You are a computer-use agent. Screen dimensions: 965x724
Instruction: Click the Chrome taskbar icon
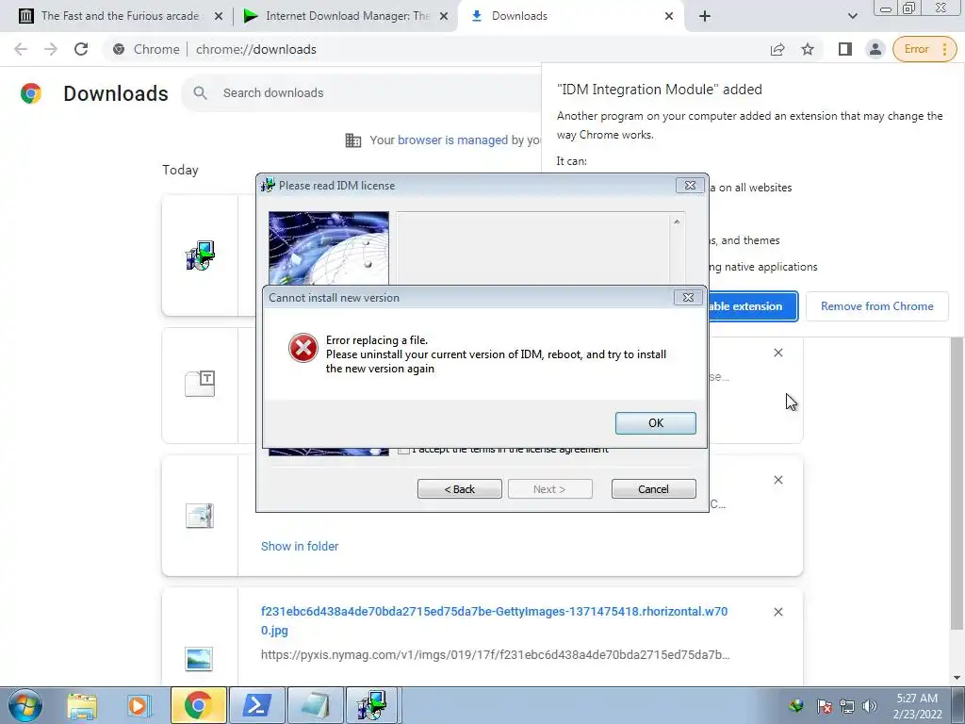click(198, 705)
